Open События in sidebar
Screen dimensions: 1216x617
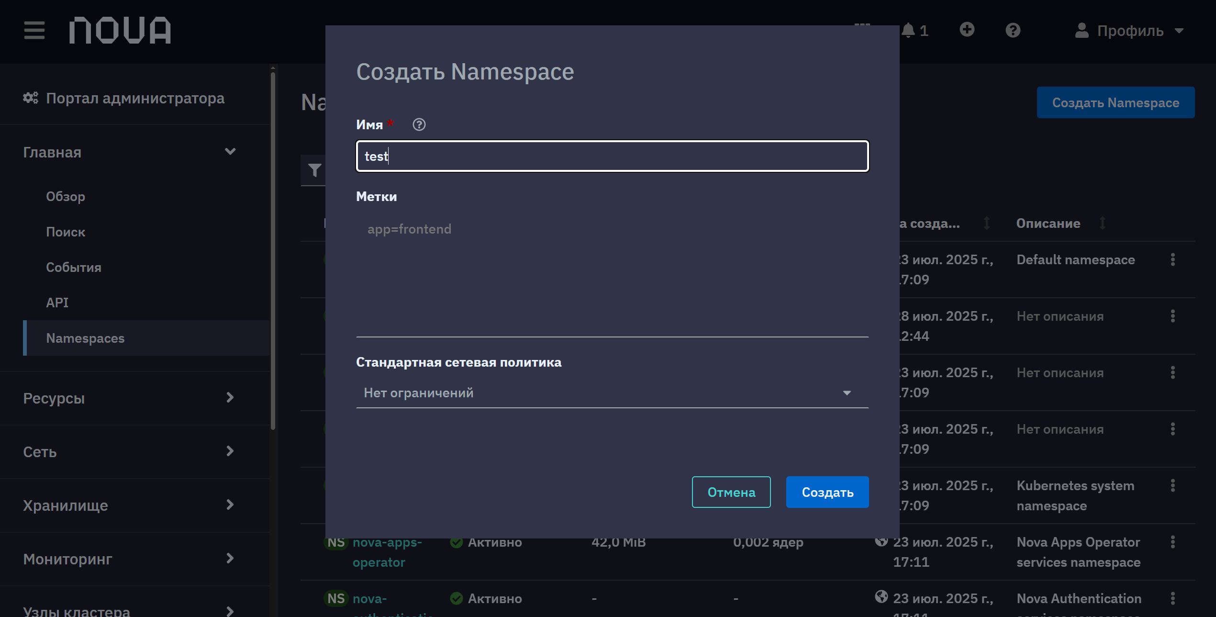[74, 268]
